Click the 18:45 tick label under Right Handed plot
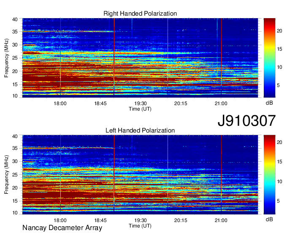 [x=100, y=103]
